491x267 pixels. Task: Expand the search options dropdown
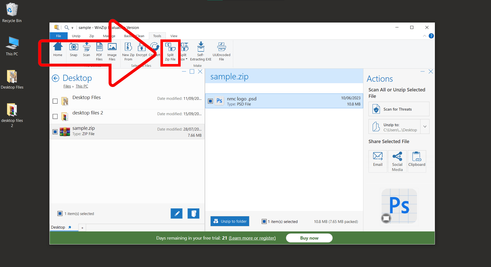click(x=73, y=27)
